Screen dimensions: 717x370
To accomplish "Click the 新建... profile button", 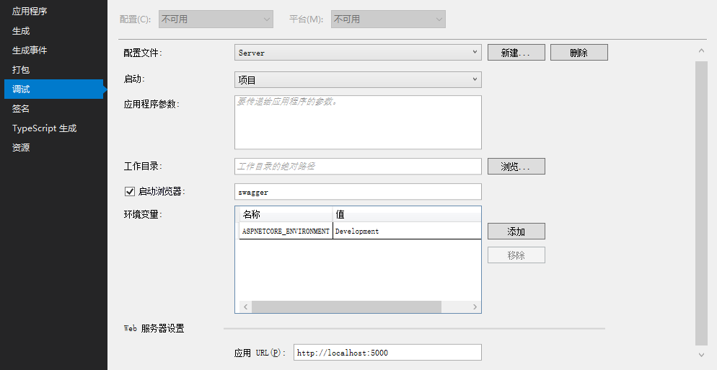I will pos(516,53).
